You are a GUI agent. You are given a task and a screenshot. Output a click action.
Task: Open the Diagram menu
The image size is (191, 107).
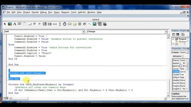65,12
